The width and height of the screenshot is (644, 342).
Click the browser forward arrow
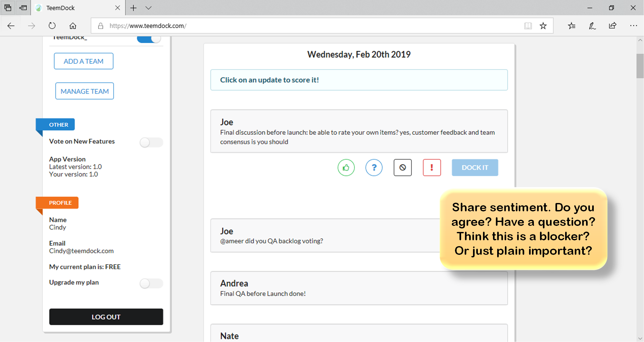tap(31, 26)
